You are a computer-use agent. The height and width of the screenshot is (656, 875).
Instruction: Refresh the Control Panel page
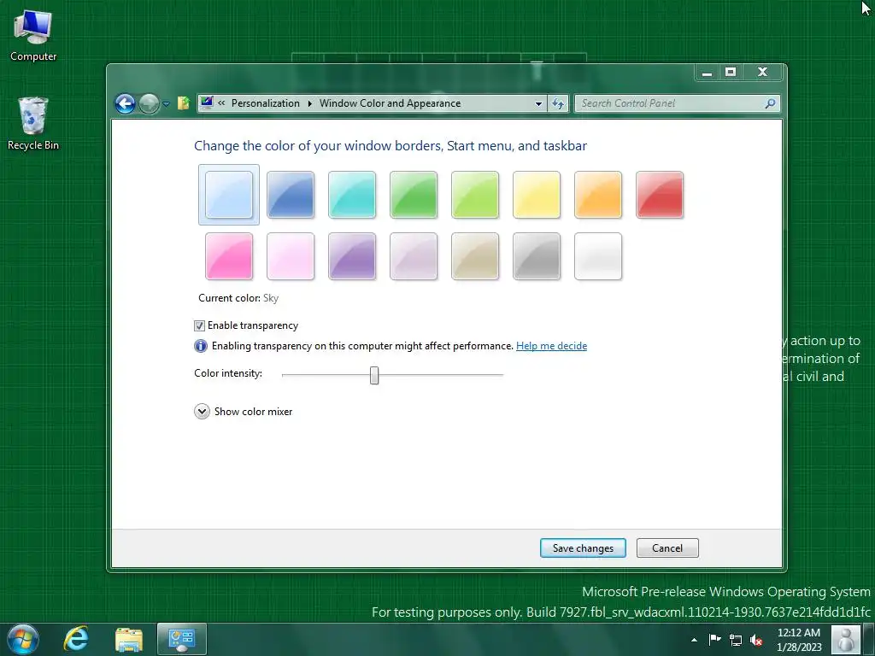558,103
